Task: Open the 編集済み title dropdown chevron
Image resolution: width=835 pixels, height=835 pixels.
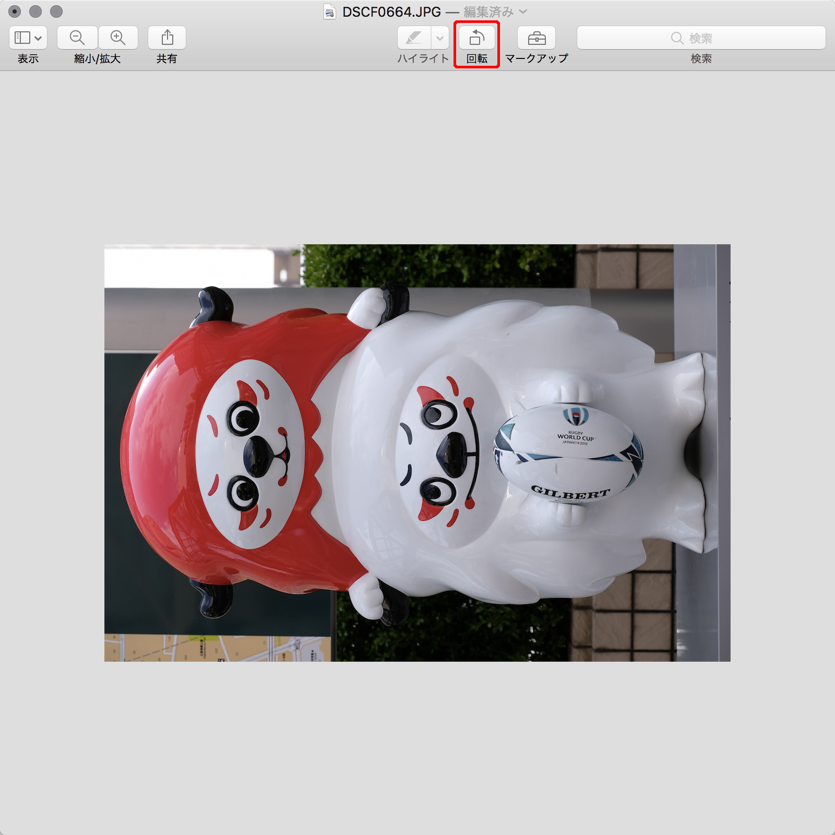Action: (x=523, y=11)
